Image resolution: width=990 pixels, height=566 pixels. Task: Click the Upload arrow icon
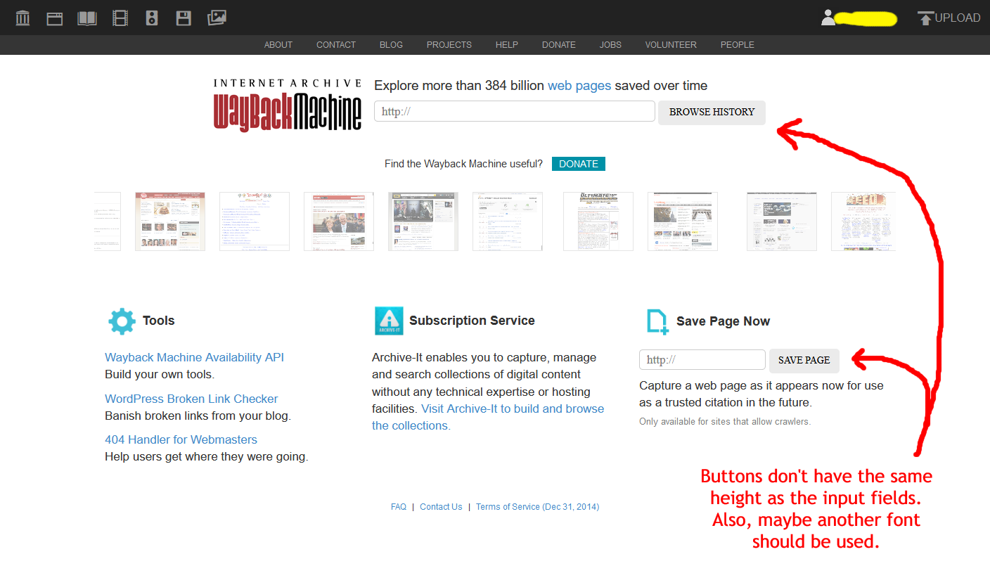point(926,18)
